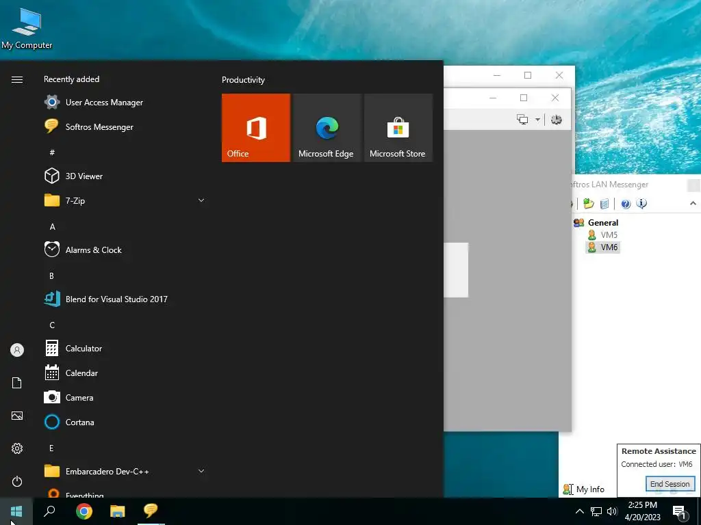
Task: Open 3D Viewer app
Action: point(125,176)
